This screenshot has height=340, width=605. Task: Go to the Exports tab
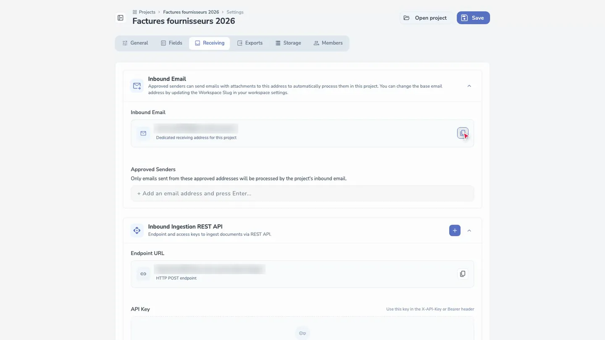point(250,43)
